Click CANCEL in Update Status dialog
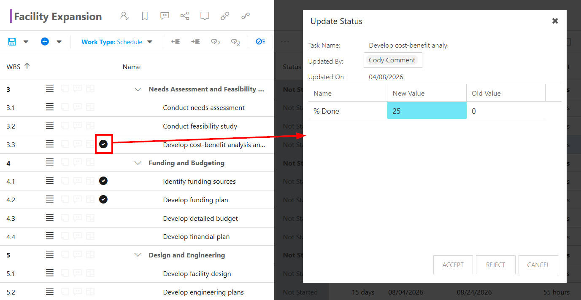Screen dimensions: 581x300 tap(538, 265)
